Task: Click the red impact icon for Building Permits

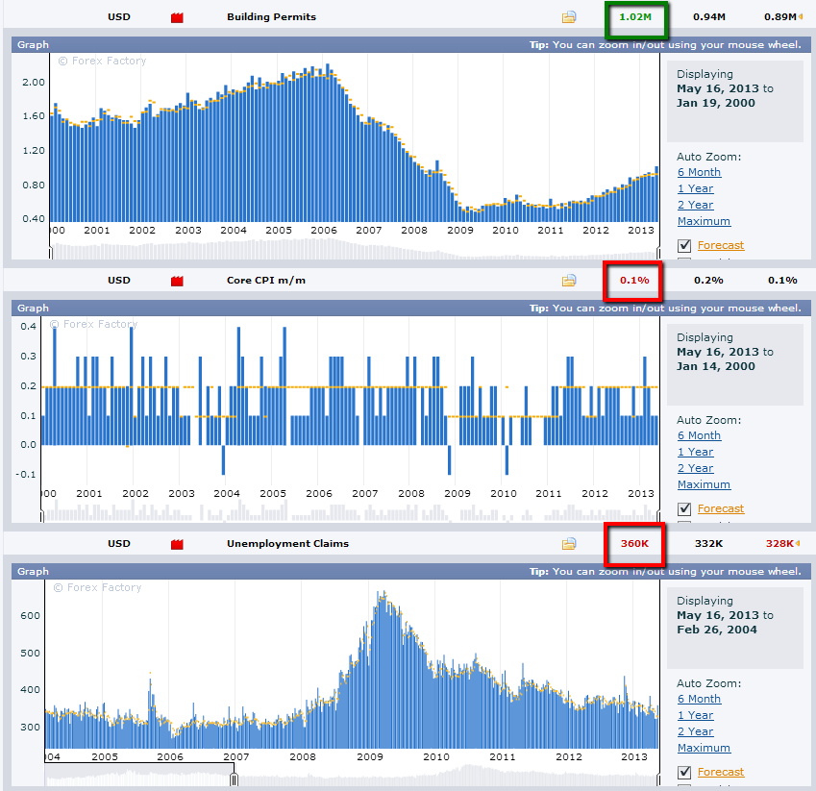Action: coord(177,17)
